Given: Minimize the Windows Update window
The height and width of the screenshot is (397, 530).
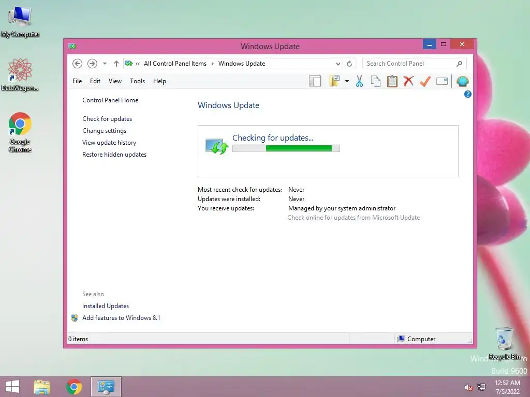Looking at the screenshot, I should coord(429,44).
